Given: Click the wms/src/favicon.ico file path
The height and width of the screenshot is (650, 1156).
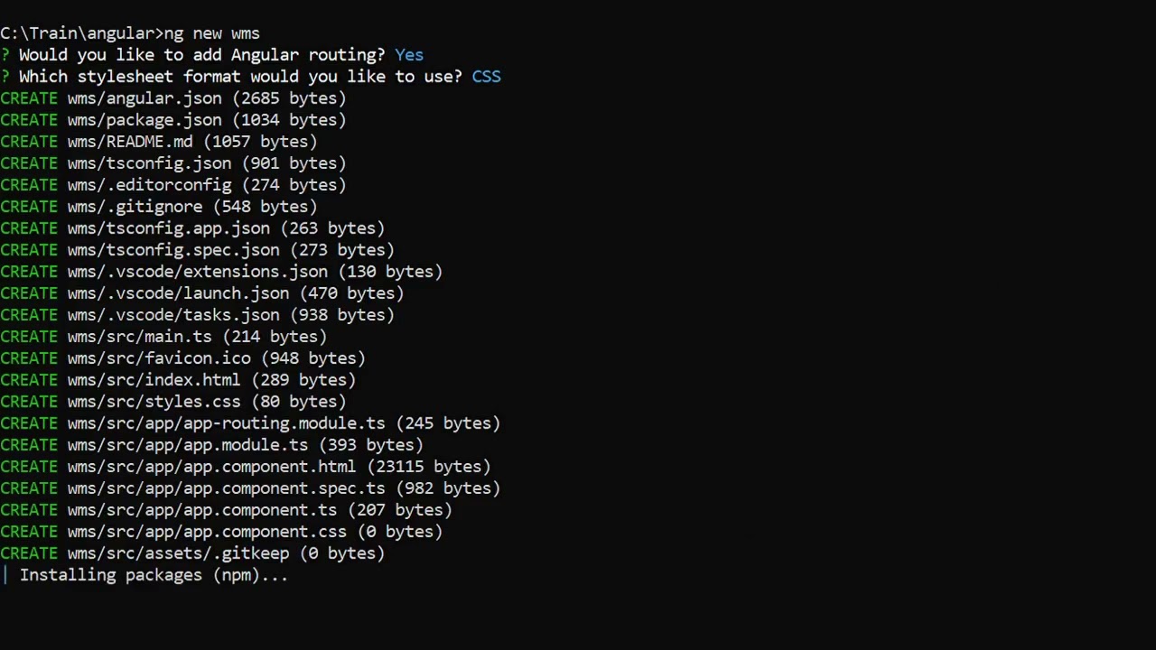Looking at the screenshot, I should tap(159, 358).
